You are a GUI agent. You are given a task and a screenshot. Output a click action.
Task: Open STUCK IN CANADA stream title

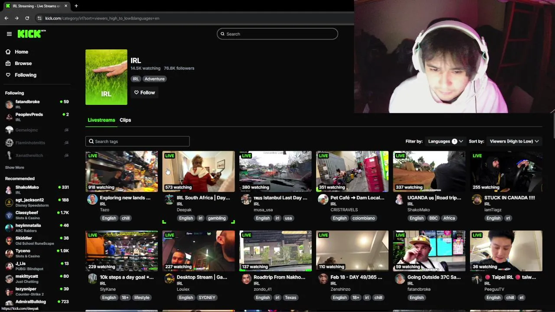[x=509, y=198]
